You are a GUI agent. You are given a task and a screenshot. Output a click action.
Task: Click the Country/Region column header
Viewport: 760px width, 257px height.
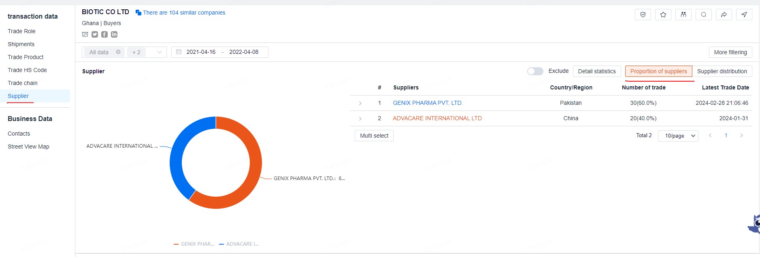571,87
